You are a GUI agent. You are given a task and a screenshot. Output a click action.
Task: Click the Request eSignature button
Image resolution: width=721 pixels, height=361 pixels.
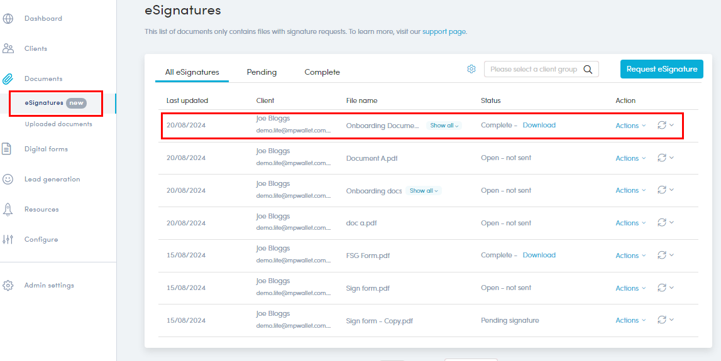661,69
